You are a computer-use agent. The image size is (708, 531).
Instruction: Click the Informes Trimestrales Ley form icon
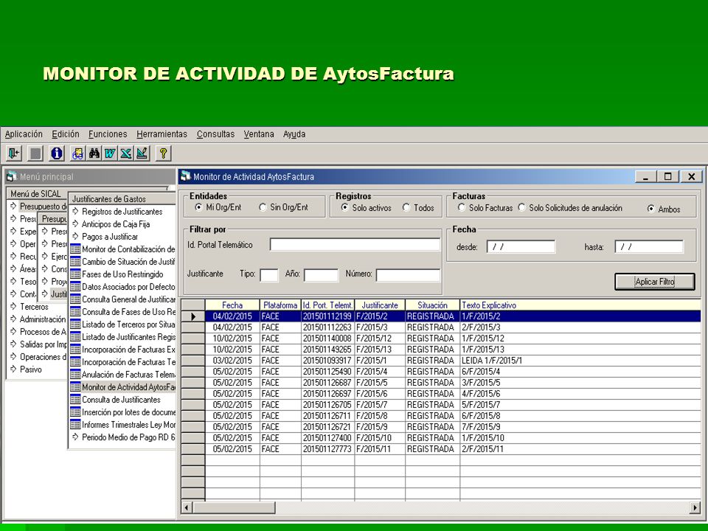point(75,425)
